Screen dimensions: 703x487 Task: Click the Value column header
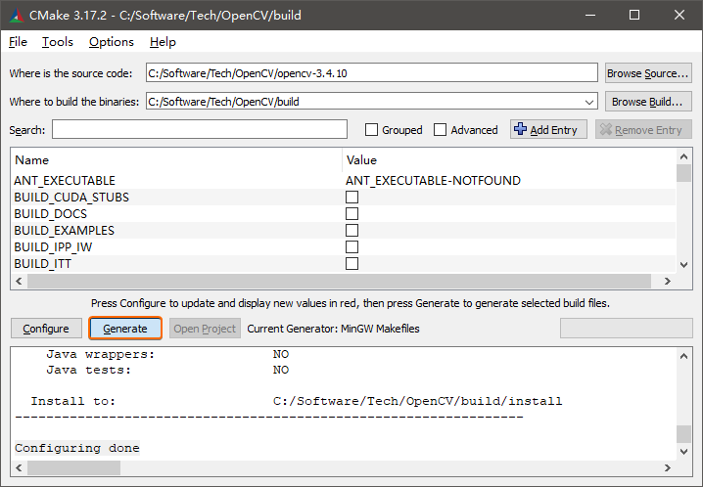(509, 160)
